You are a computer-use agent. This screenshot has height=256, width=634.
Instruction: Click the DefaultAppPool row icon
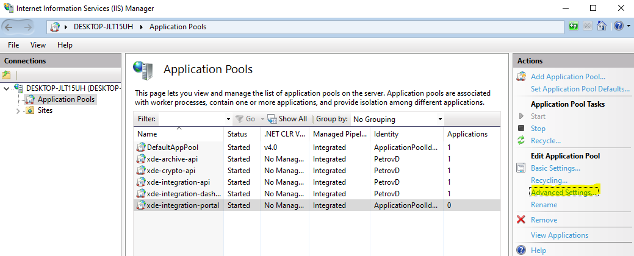click(141, 148)
